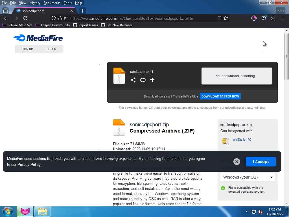Close the soniccdpcport tab

pyautogui.click(x=72, y=11)
